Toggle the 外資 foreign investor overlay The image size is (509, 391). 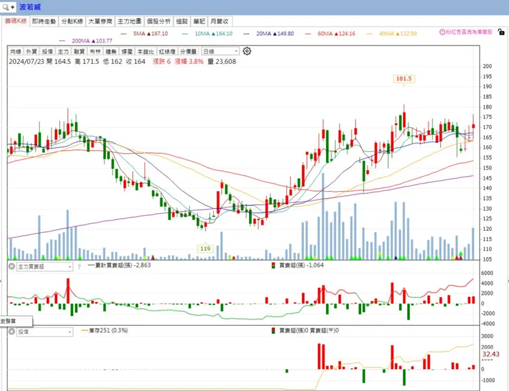32,52
